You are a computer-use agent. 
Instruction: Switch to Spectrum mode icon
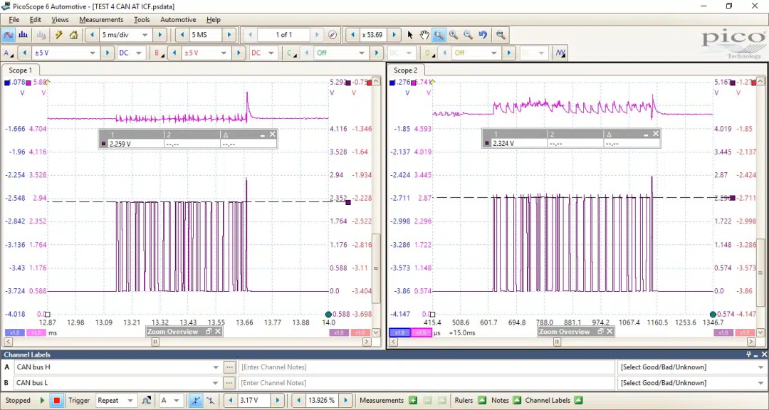[23, 35]
